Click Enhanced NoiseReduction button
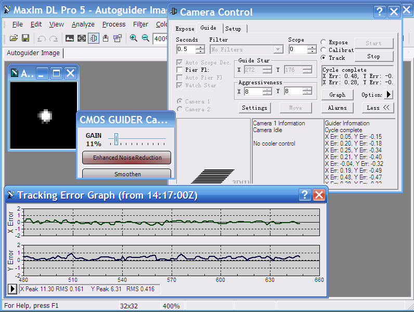Viewport: 414px width, 312px height. [127, 158]
